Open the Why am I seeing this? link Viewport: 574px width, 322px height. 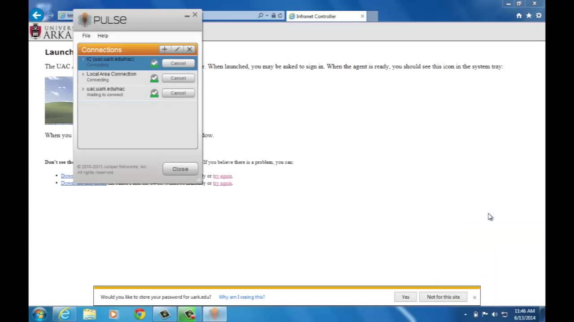242,297
